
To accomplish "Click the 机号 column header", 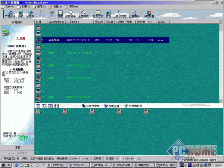I will [x=41, y=22].
